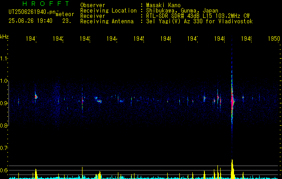Click the 'Receiving Location' label

click(108, 11)
